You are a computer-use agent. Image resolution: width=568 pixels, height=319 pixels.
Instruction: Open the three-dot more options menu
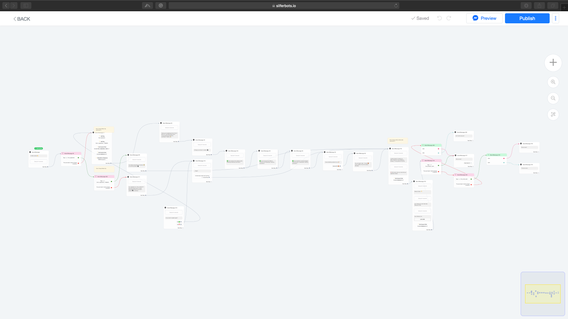coord(556,18)
